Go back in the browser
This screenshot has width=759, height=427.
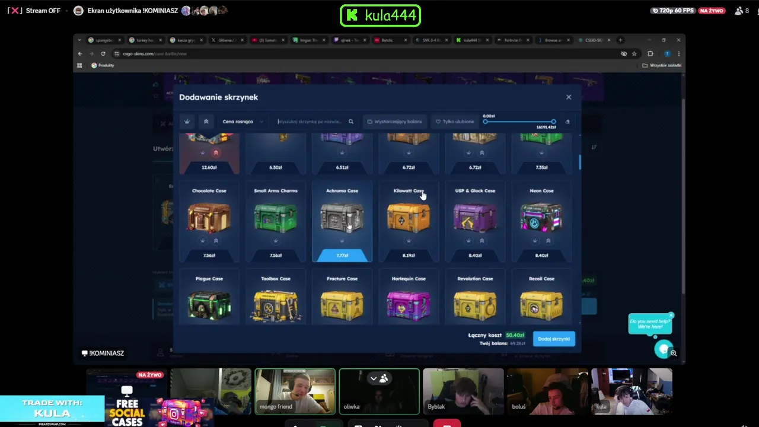click(x=80, y=53)
